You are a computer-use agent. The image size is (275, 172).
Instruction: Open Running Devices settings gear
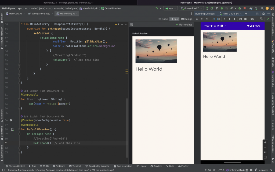tap(263, 14)
